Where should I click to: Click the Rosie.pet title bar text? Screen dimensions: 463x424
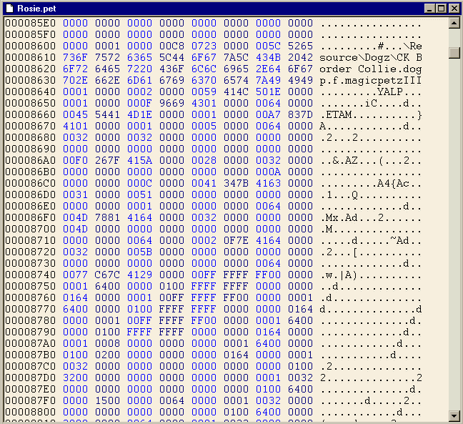pos(36,8)
